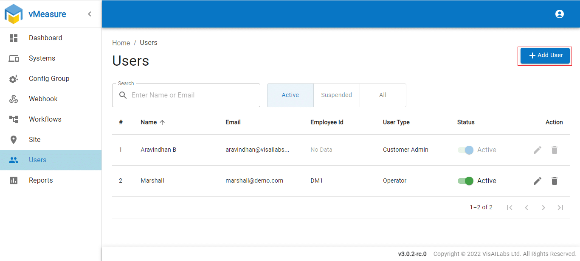The height and width of the screenshot is (261, 580).
Task: Delete the Marshall user entry
Action: 554,180
